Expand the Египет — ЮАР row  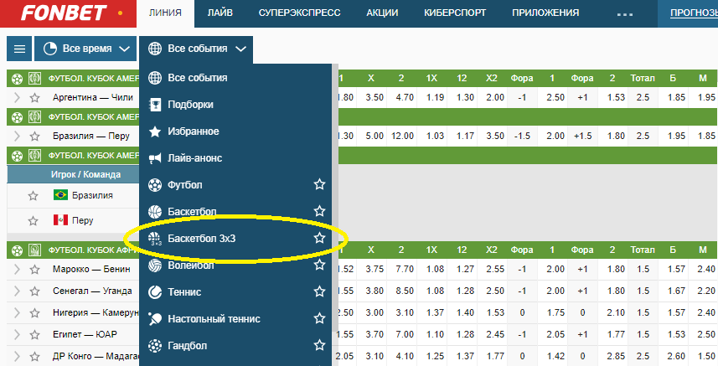pos(17,334)
